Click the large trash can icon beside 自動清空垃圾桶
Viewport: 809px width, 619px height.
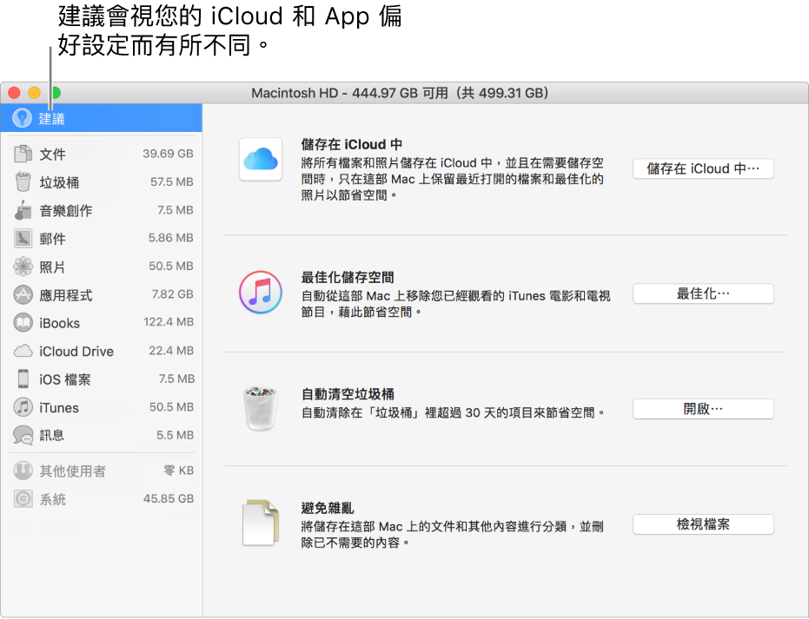[261, 408]
